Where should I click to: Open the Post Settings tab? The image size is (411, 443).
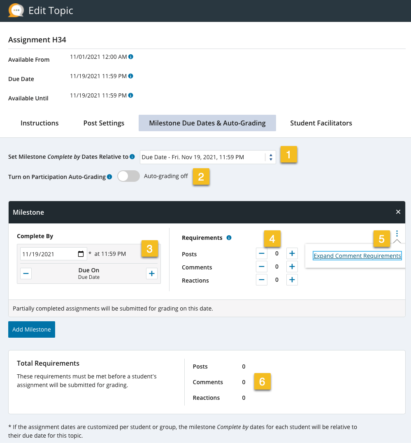(x=104, y=123)
